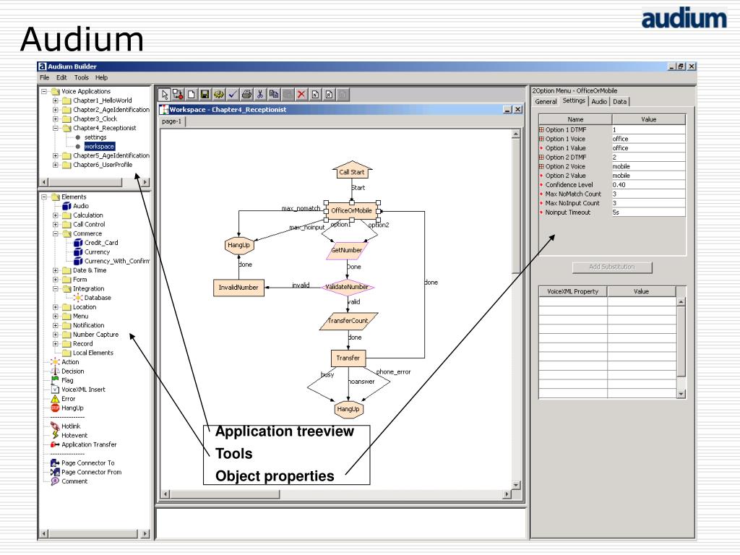
Task: Click the yellow deploy gear toolbar icon
Action: click(x=218, y=95)
